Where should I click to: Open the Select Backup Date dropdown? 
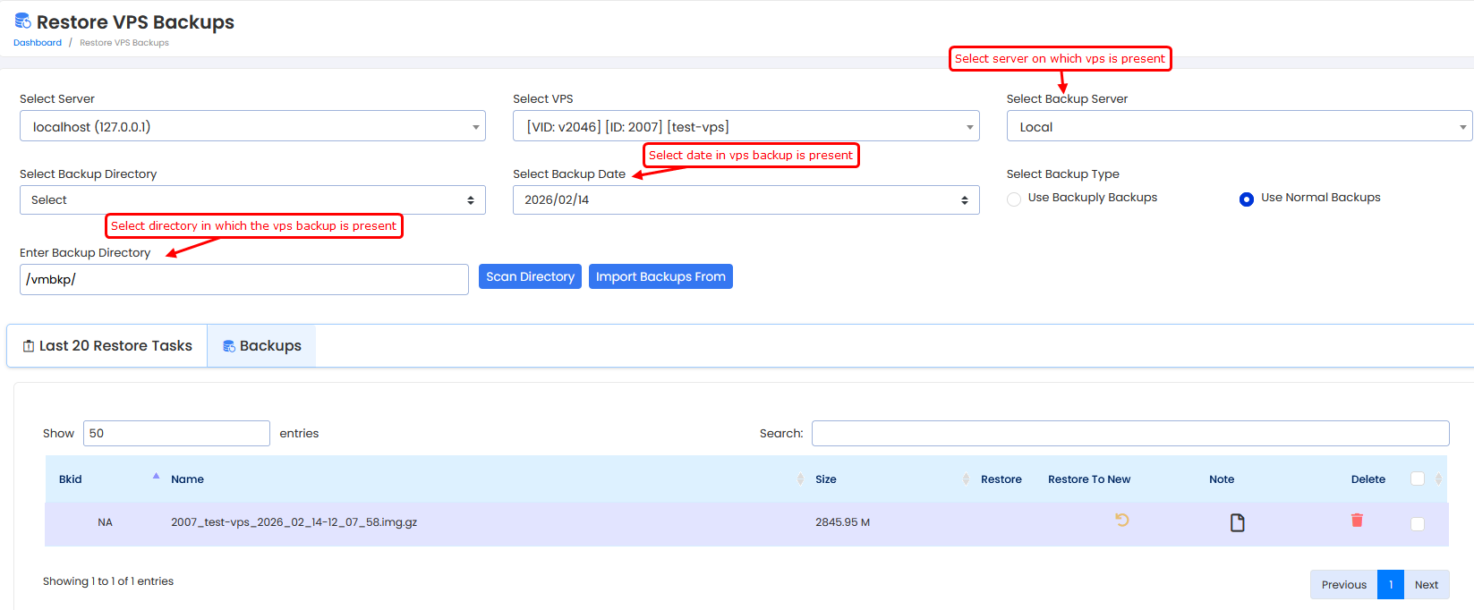pos(746,199)
